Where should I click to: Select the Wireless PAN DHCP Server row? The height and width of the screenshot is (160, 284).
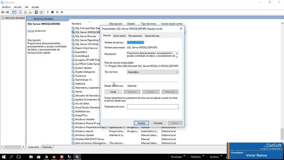(90, 139)
